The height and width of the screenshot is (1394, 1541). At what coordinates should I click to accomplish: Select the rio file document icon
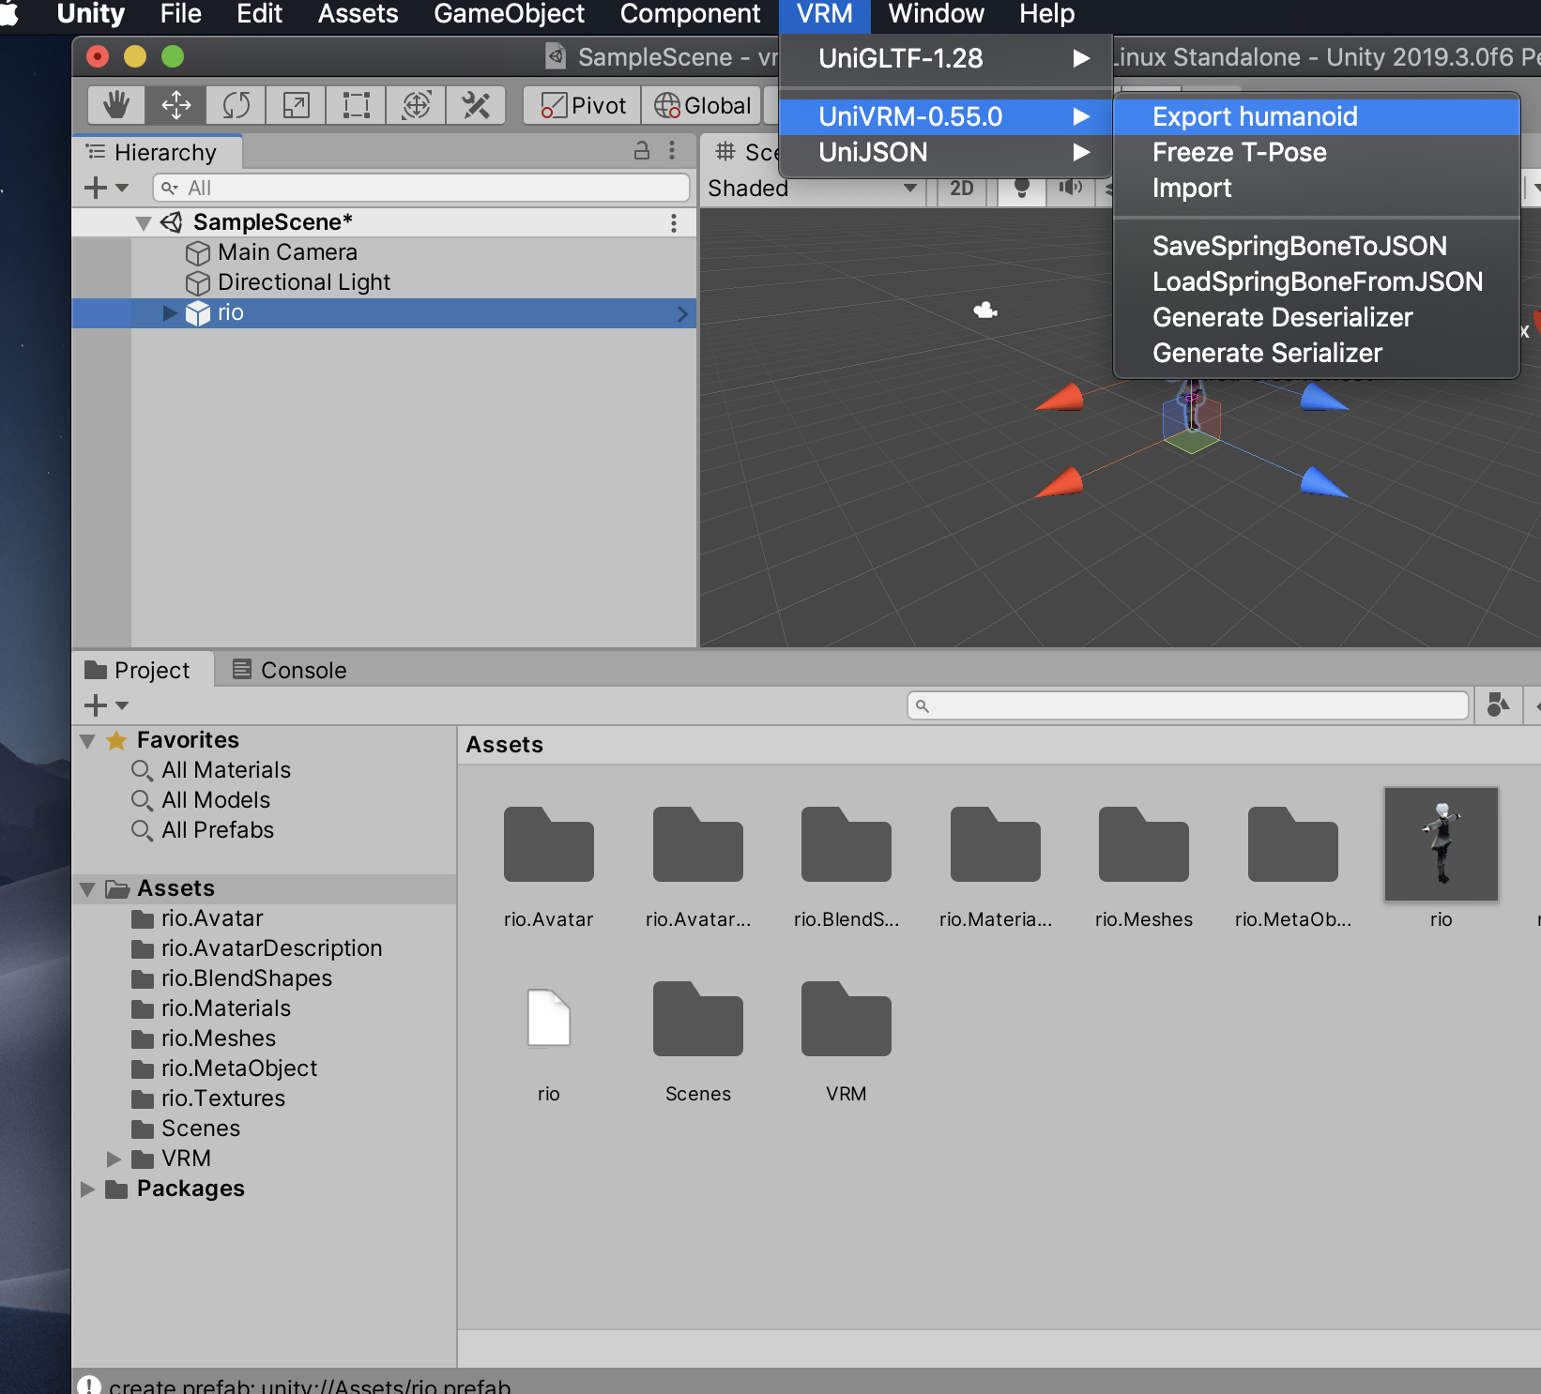point(549,1018)
